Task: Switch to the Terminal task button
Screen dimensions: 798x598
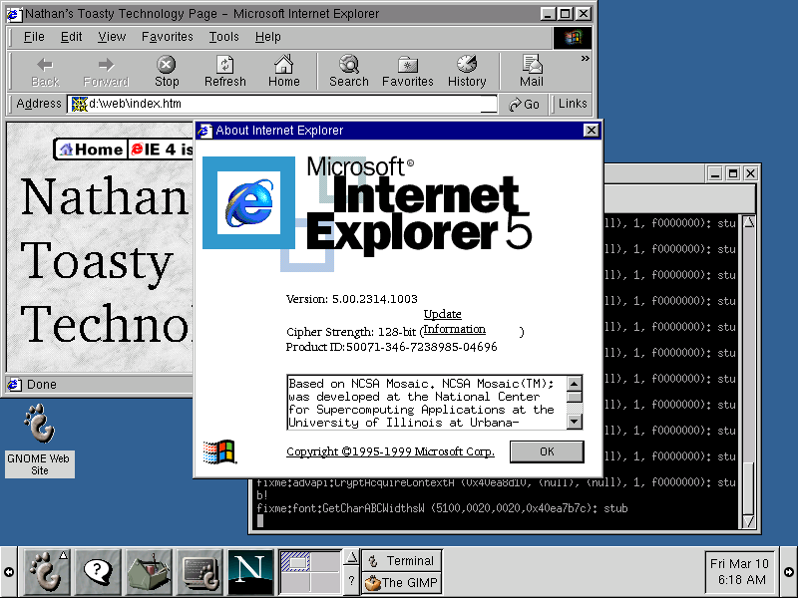Action: pyautogui.click(x=402, y=560)
